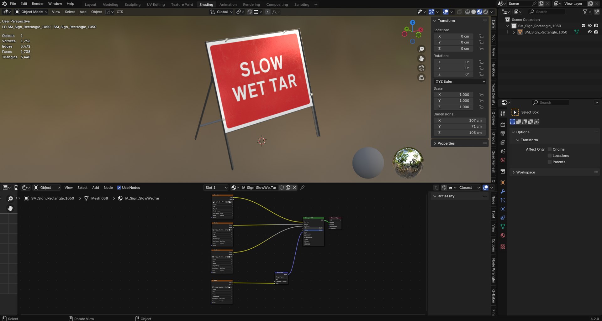The height and width of the screenshot is (321, 602).
Task: Open Material properties sphere tab
Action: (503, 235)
